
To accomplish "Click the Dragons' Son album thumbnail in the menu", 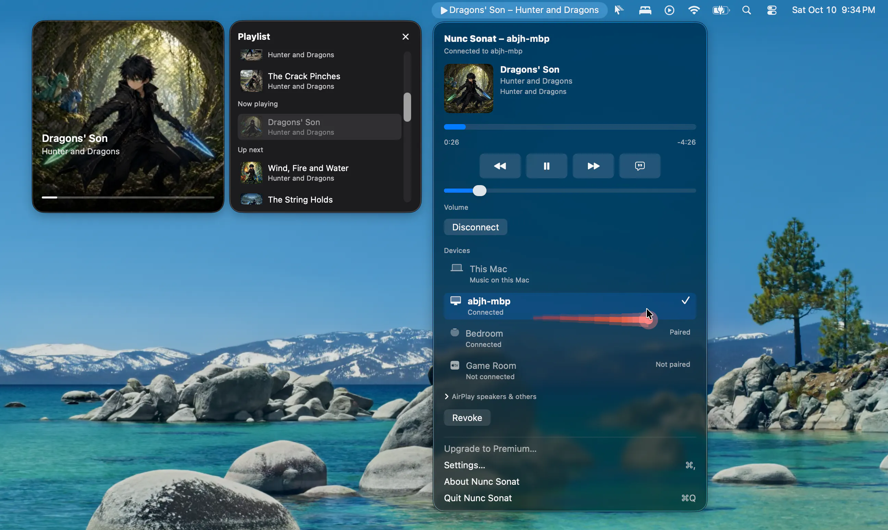I will [x=468, y=88].
